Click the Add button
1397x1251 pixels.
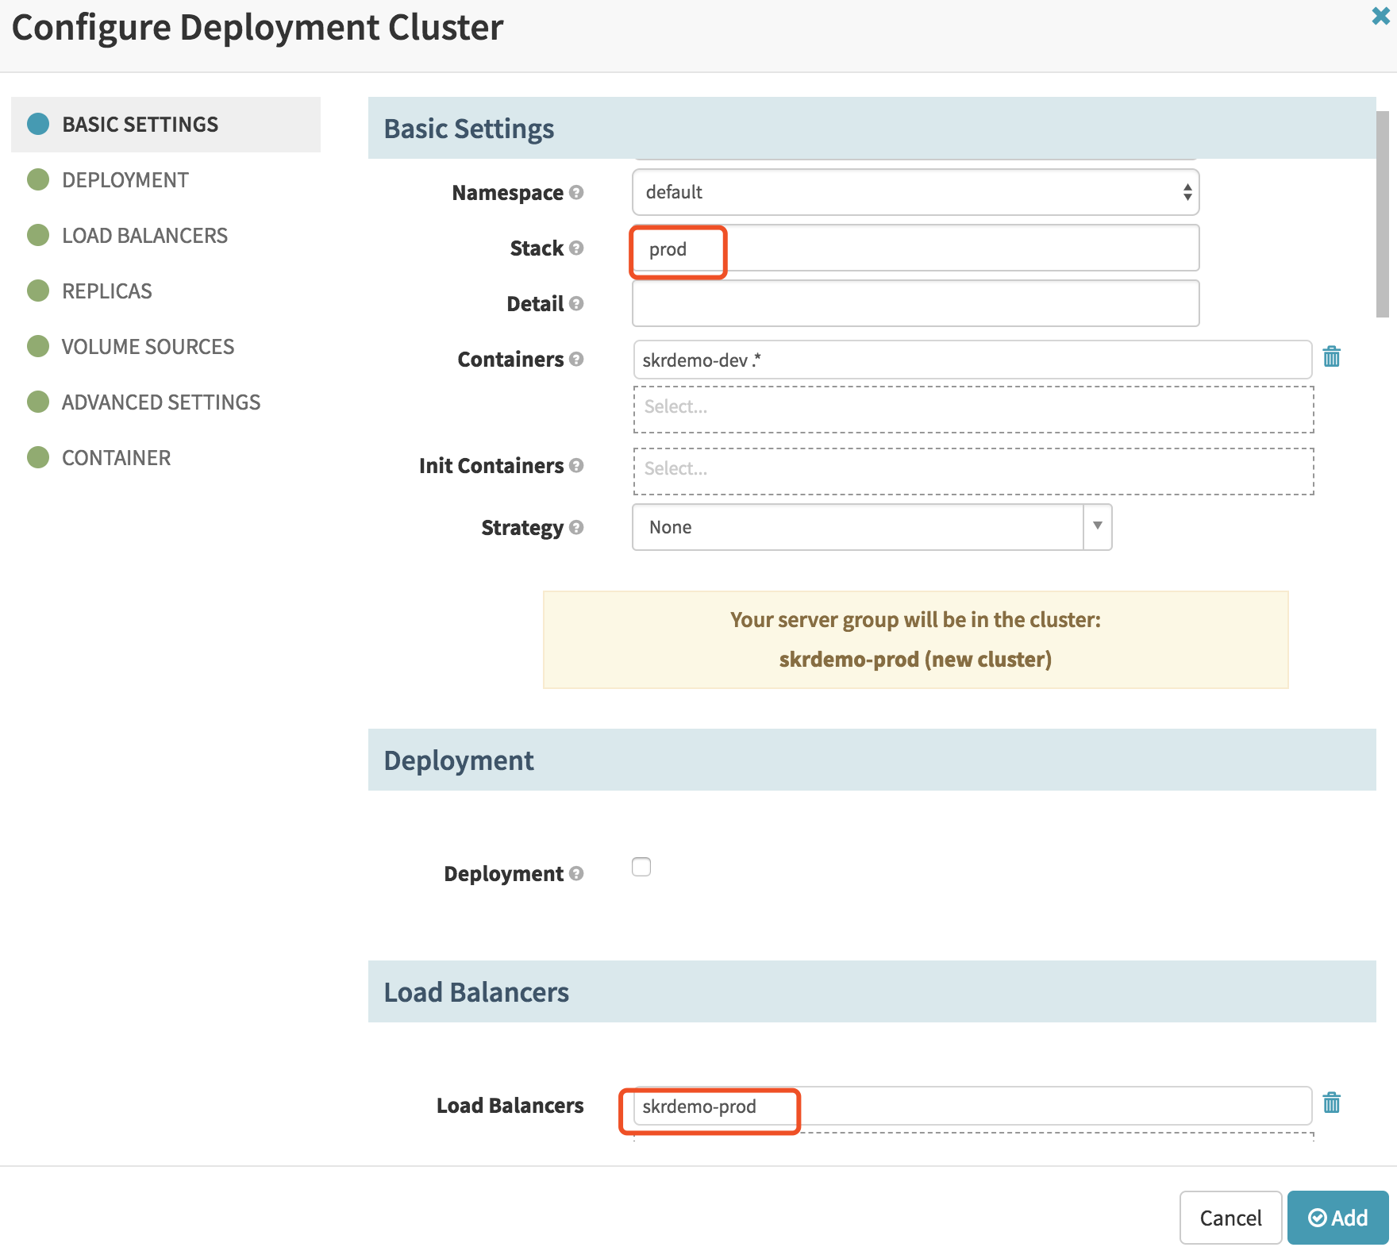pyautogui.click(x=1337, y=1218)
